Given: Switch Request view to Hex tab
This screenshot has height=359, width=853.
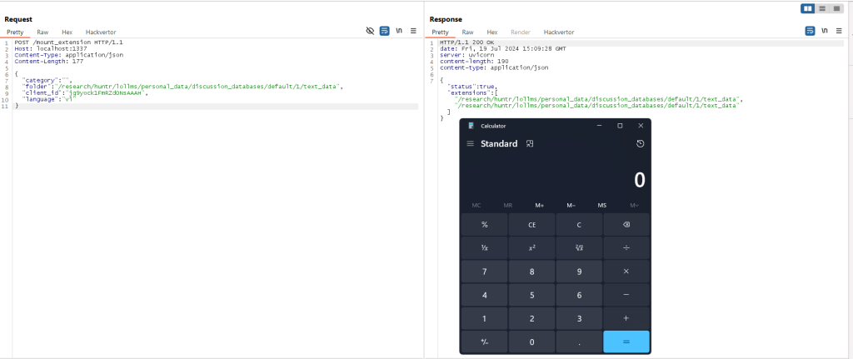Looking at the screenshot, I should tap(67, 32).
